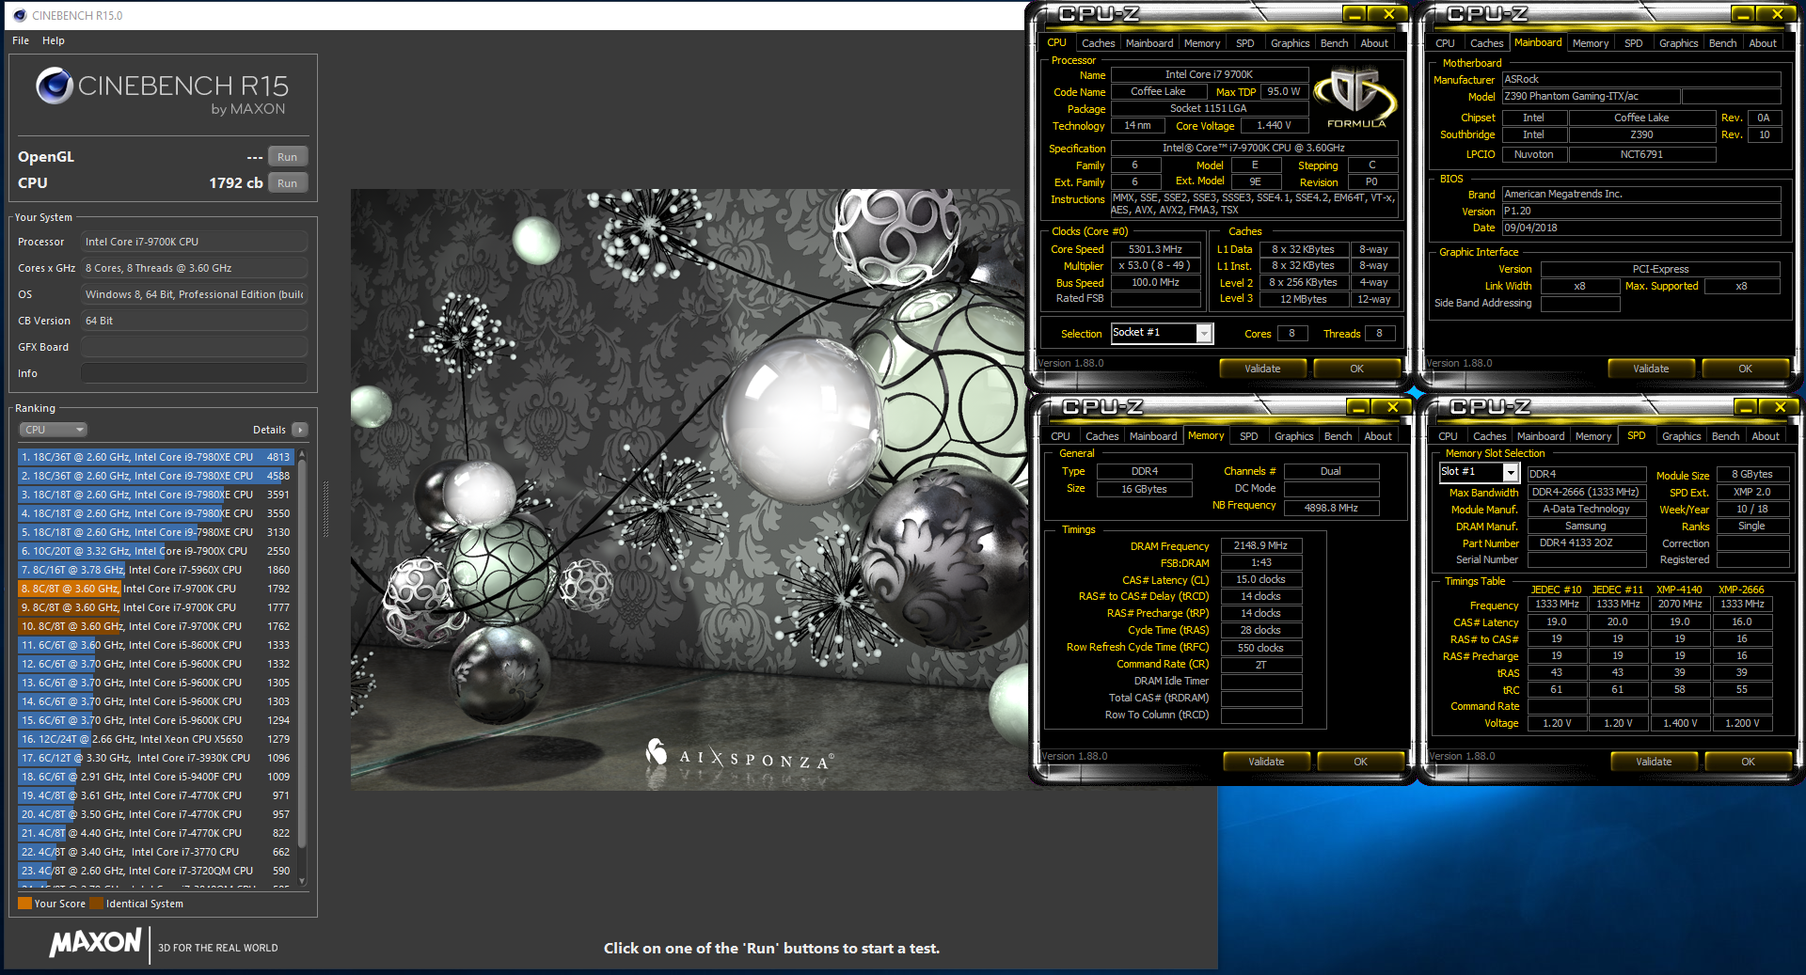This screenshot has height=975, width=1806.
Task: Open the CPU ranking type dropdown
Action: (53, 430)
